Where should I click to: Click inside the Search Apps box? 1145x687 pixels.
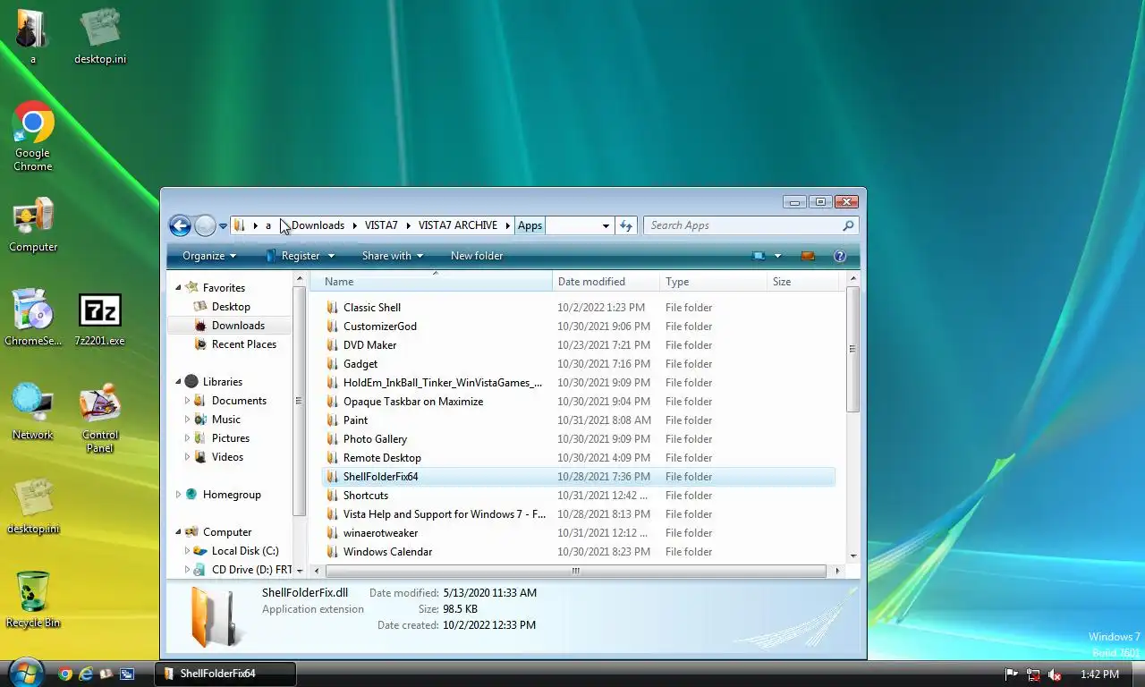click(742, 225)
